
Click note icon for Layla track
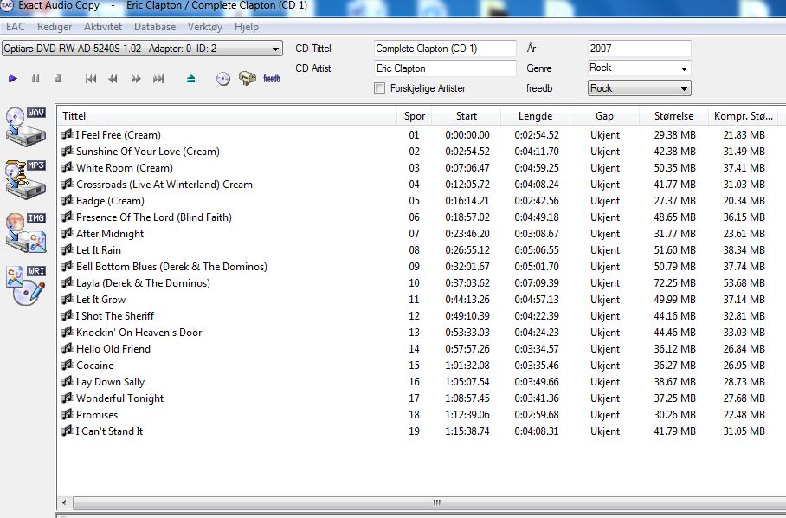click(68, 282)
